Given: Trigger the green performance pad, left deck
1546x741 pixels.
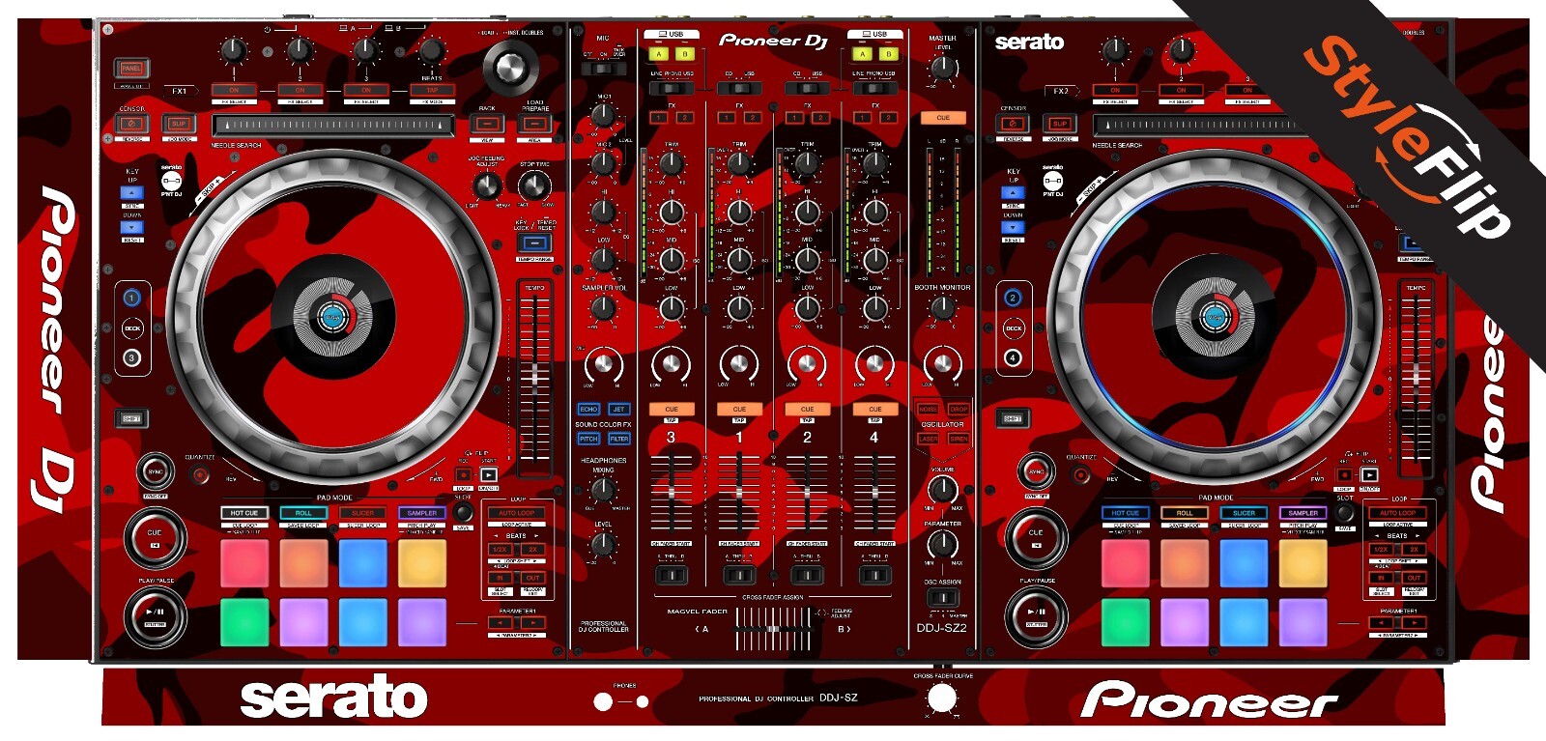Looking at the screenshot, I should 244,622.
